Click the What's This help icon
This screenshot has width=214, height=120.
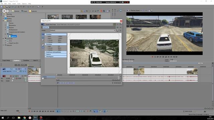coord(42,7)
